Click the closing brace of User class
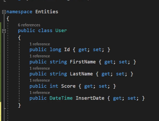159x121 pixels. (19, 105)
